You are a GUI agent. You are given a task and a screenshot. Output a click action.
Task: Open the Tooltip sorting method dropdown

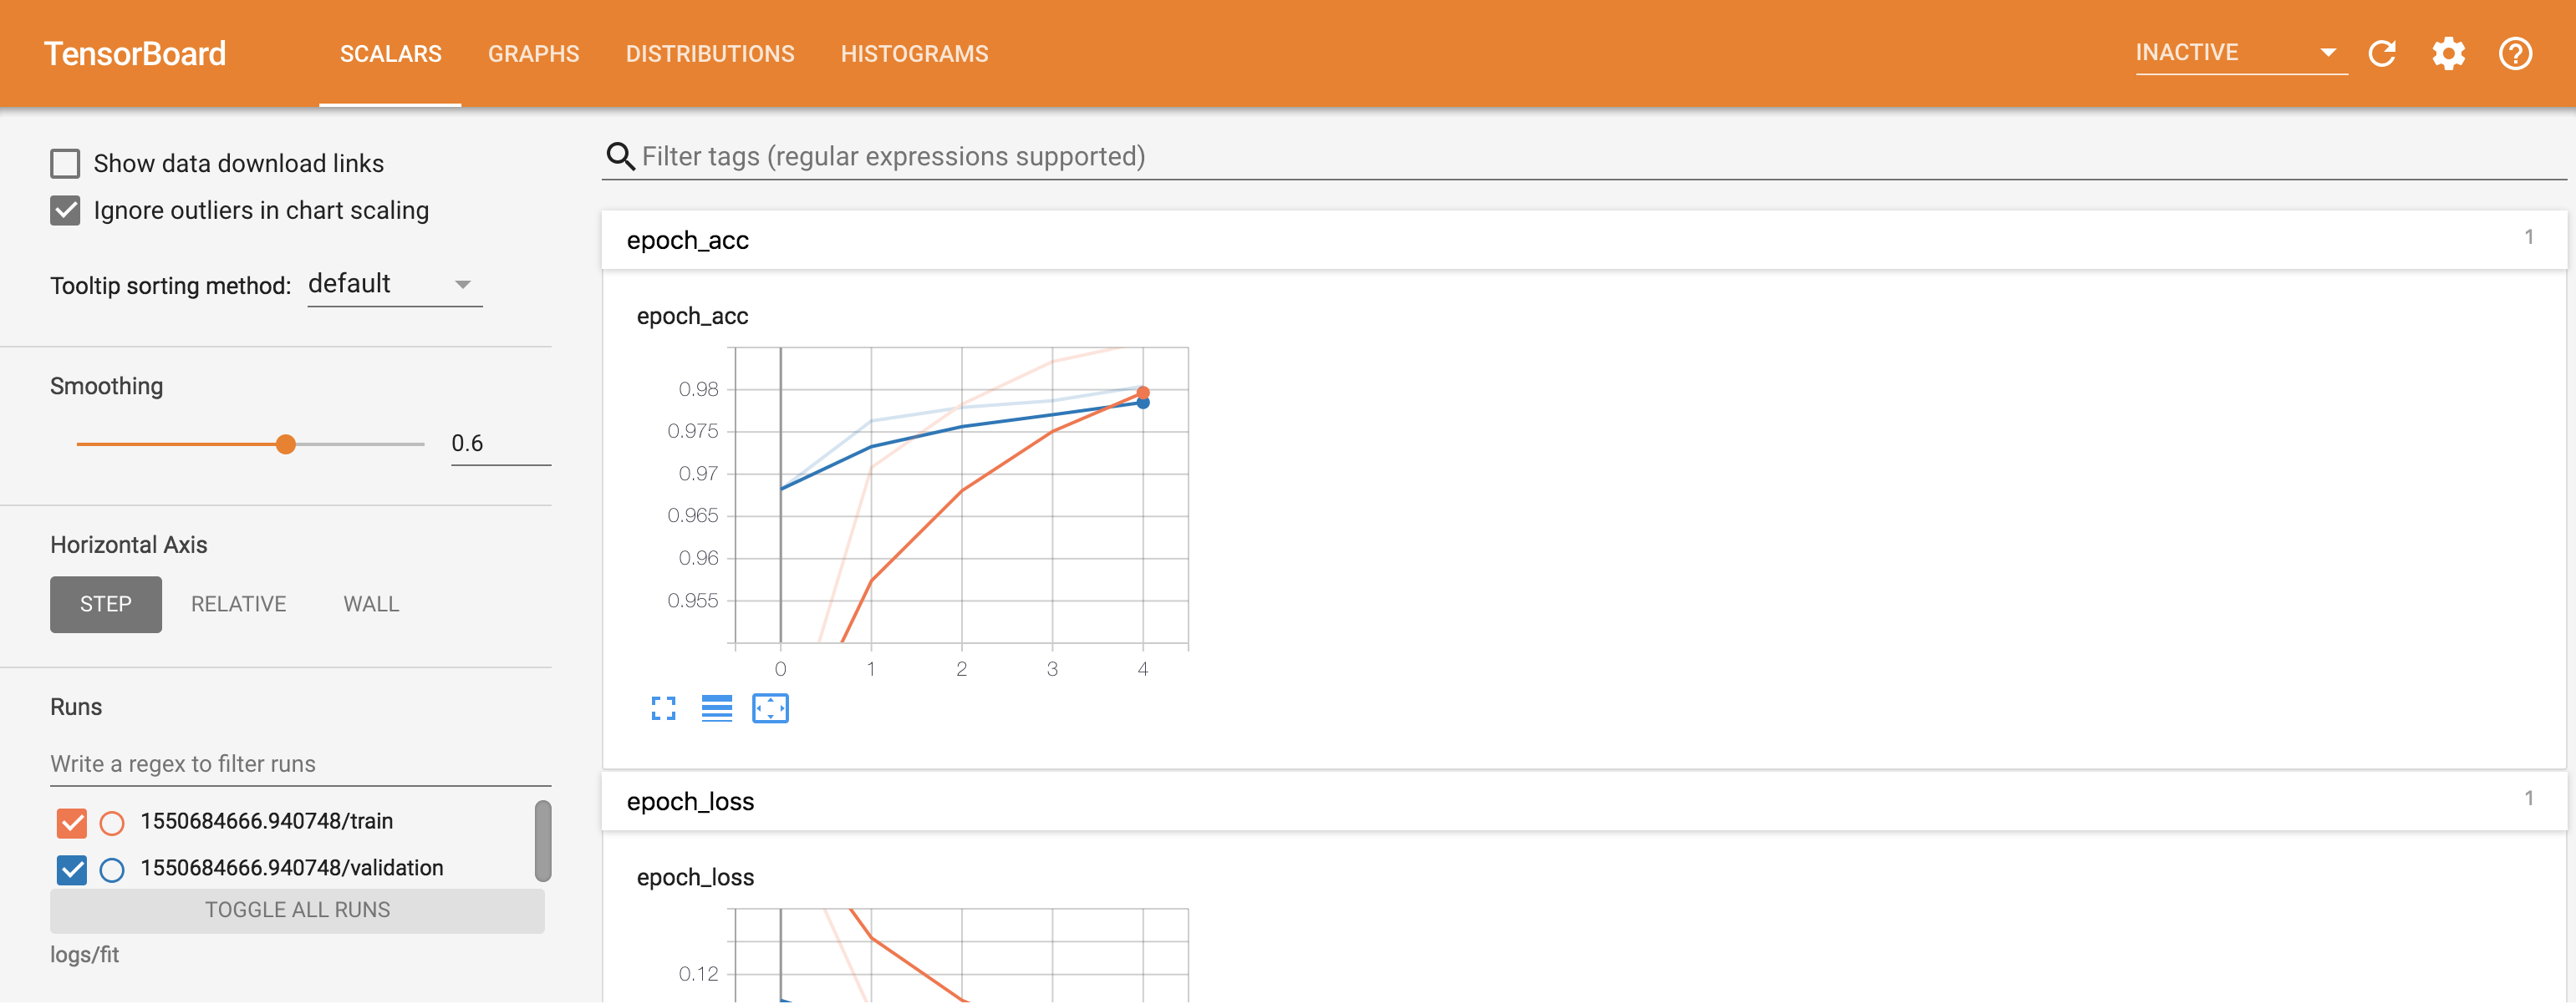pyautogui.click(x=394, y=285)
